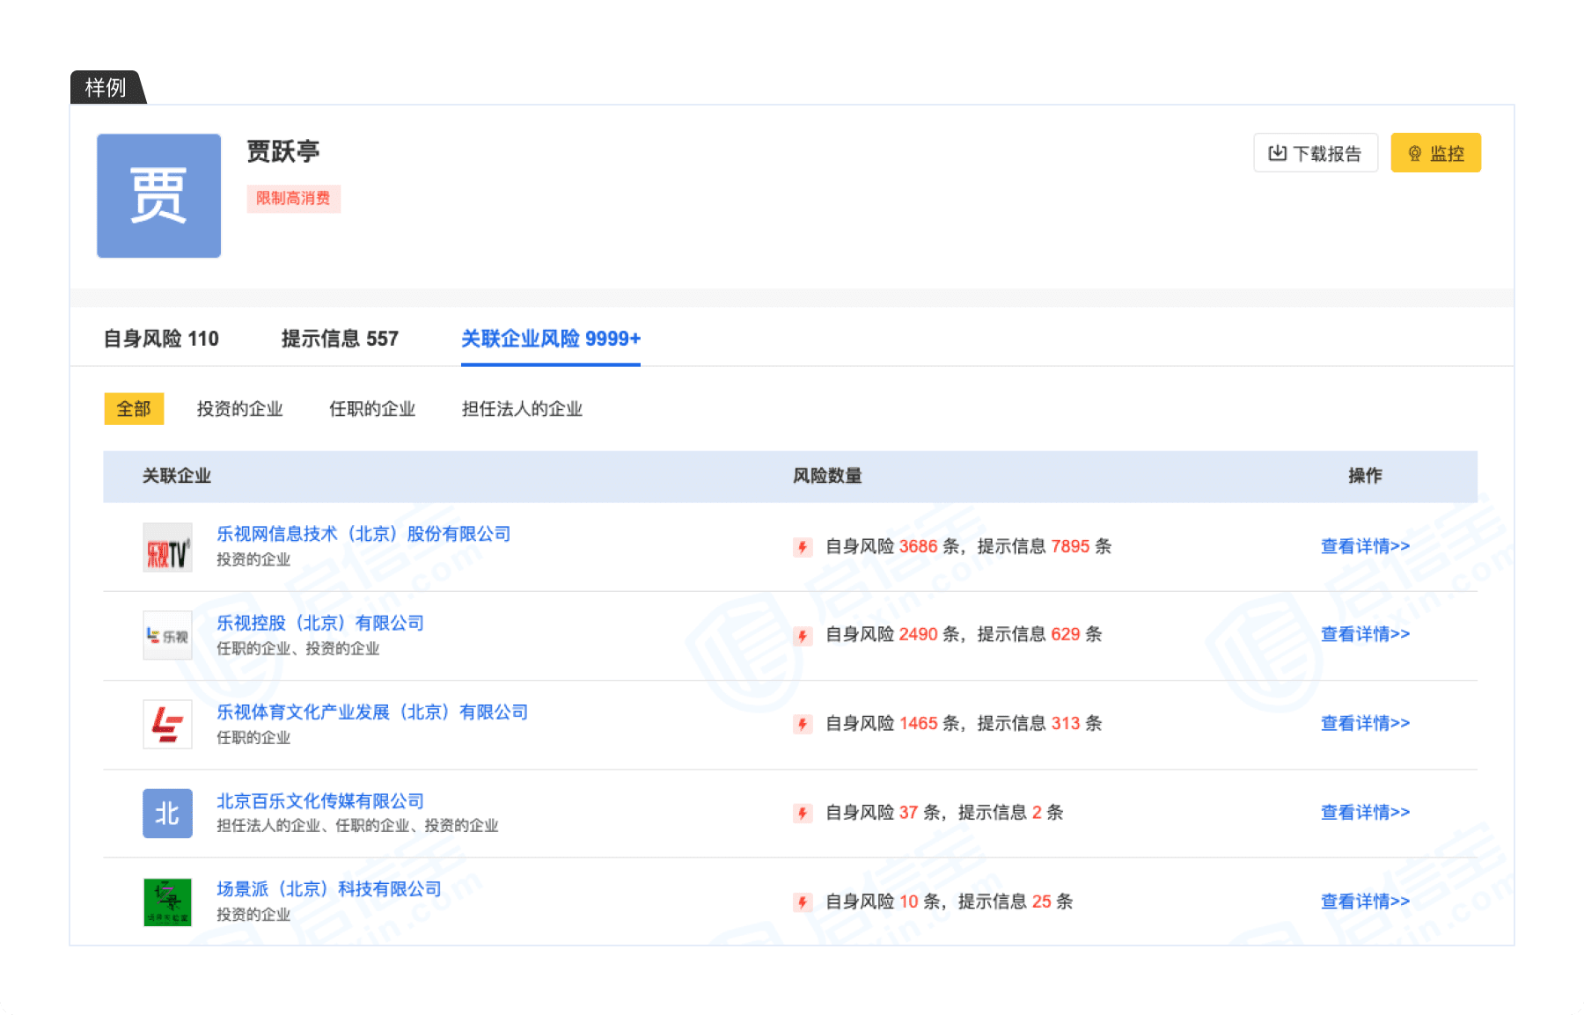Click the 贾 avatar tile
This screenshot has height=1015, width=1584.
click(158, 195)
